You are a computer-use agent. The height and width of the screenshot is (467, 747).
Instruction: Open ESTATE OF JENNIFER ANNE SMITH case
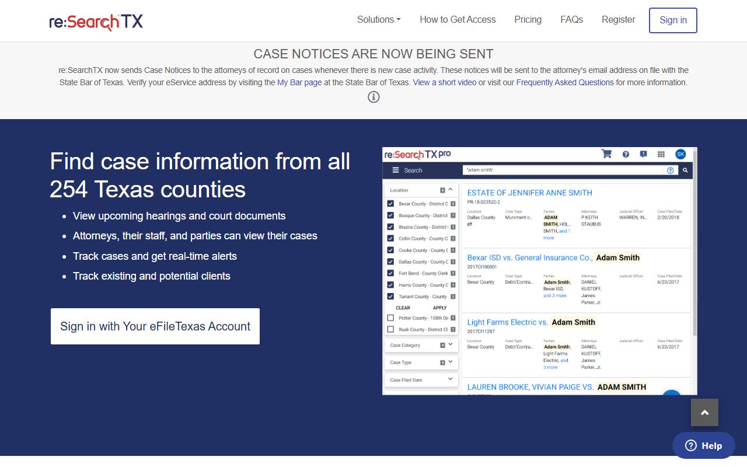coord(529,193)
